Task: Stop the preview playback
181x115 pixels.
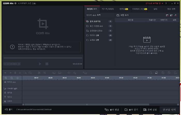Action: pyautogui.click(x=47, y=64)
